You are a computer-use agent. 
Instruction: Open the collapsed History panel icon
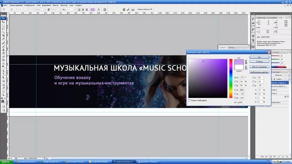[253, 19]
